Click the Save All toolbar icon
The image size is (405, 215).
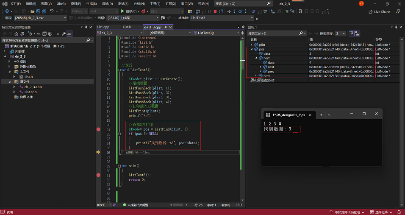[x=44, y=11]
